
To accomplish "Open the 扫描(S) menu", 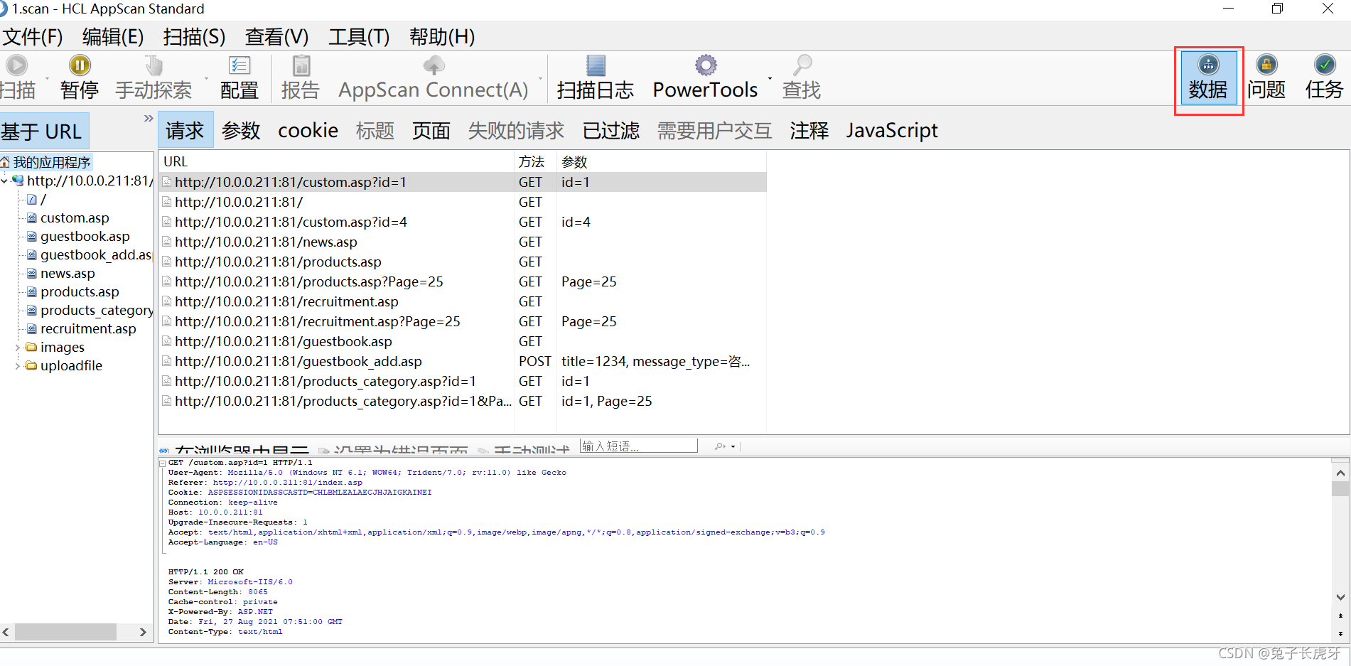I will [194, 36].
